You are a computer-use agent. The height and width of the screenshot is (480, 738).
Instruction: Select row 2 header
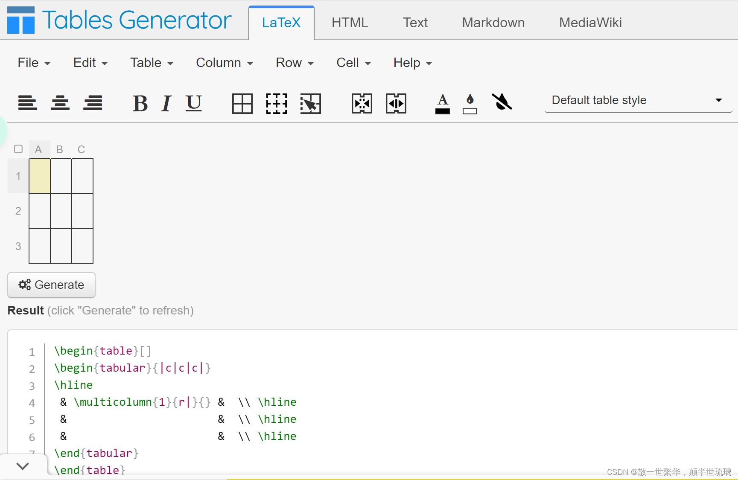[x=18, y=211]
